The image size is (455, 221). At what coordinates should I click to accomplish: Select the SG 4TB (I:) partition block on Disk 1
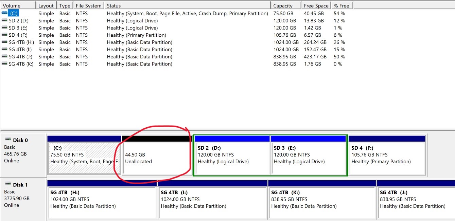(212, 202)
